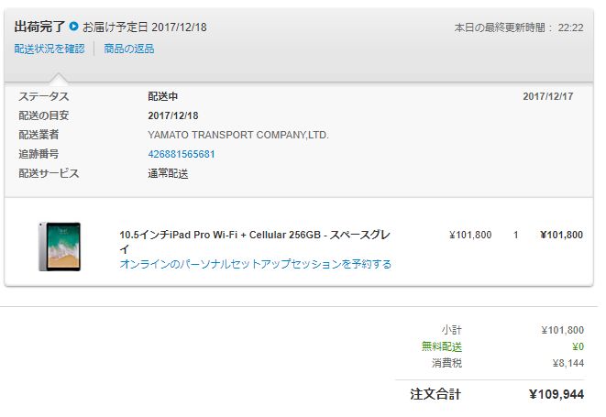Click the ステータス row label
Viewport: 606px width, 417px height.
[44, 96]
